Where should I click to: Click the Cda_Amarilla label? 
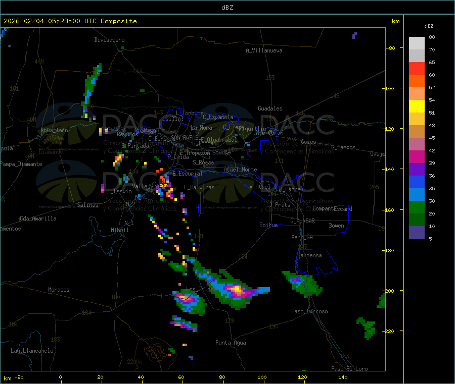[x=38, y=218]
